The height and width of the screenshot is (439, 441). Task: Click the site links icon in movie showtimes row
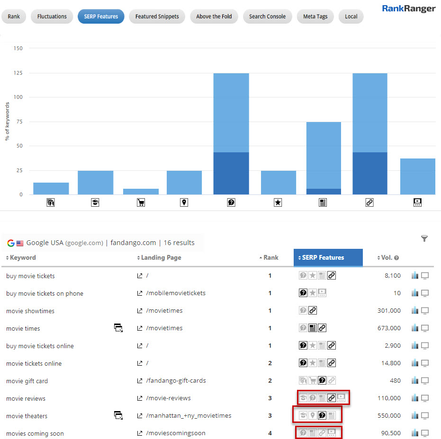(x=313, y=310)
